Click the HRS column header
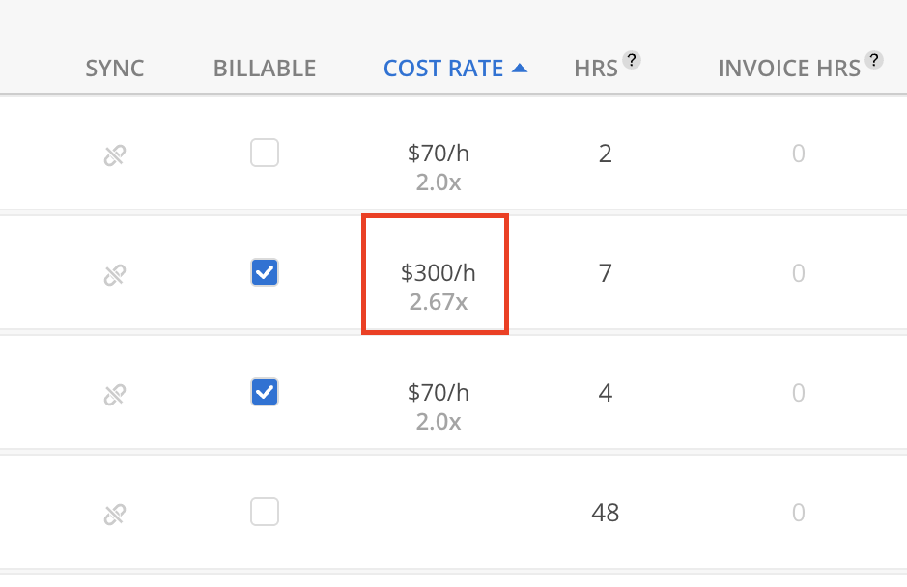Image resolution: width=907 pixels, height=587 pixels. click(x=595, y=69)
